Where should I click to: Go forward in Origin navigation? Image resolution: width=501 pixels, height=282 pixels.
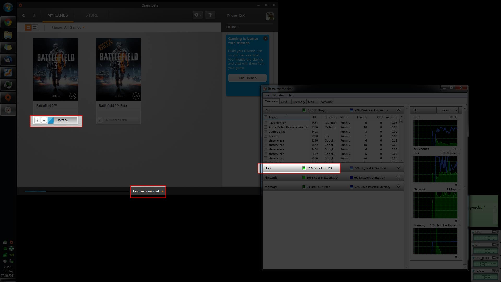coord(34,15)
